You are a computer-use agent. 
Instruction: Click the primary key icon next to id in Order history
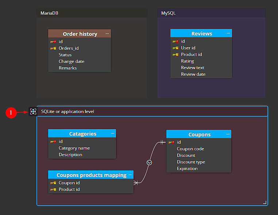click(53, 42)
